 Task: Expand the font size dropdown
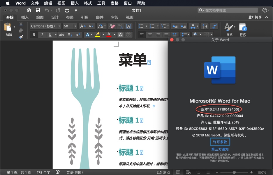tap(75, 26)
